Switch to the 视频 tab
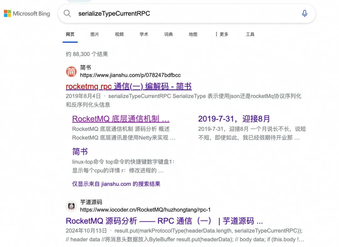 point(119,34)
